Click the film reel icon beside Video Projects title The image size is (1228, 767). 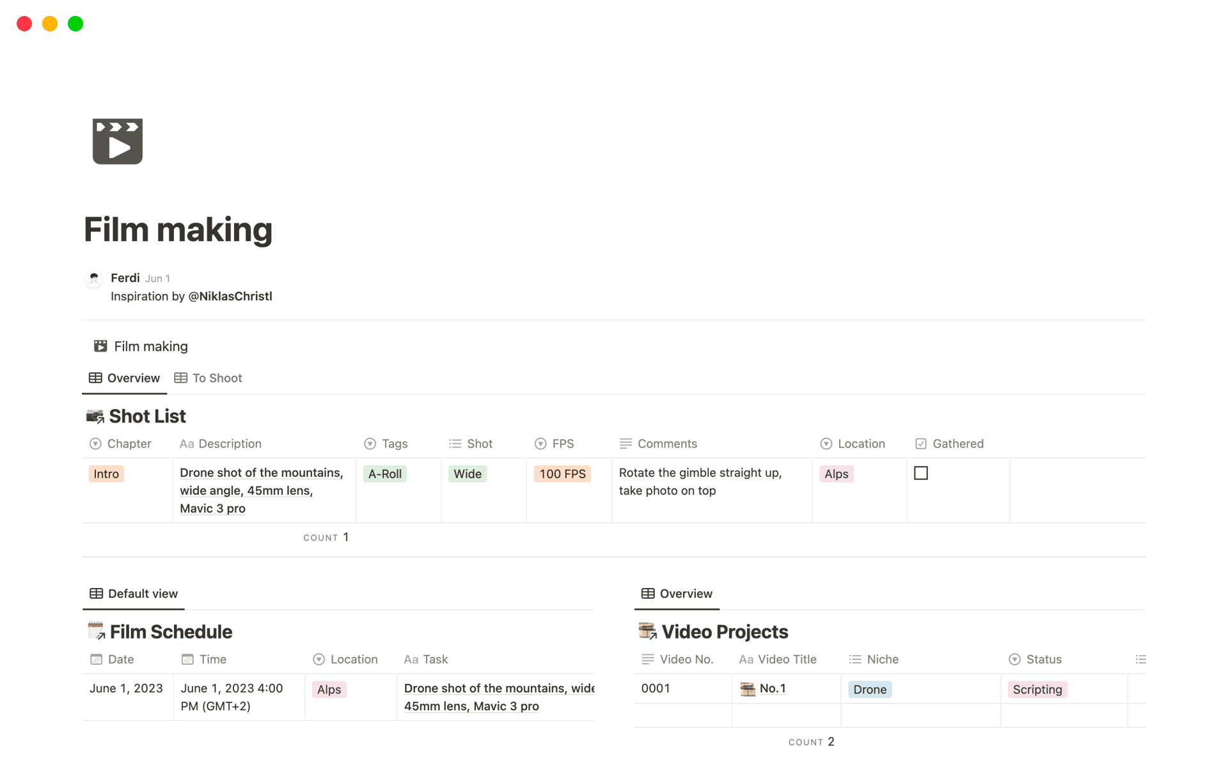(648, 631)
